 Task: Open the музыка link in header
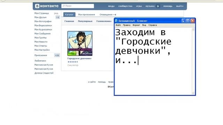point(150,6)
